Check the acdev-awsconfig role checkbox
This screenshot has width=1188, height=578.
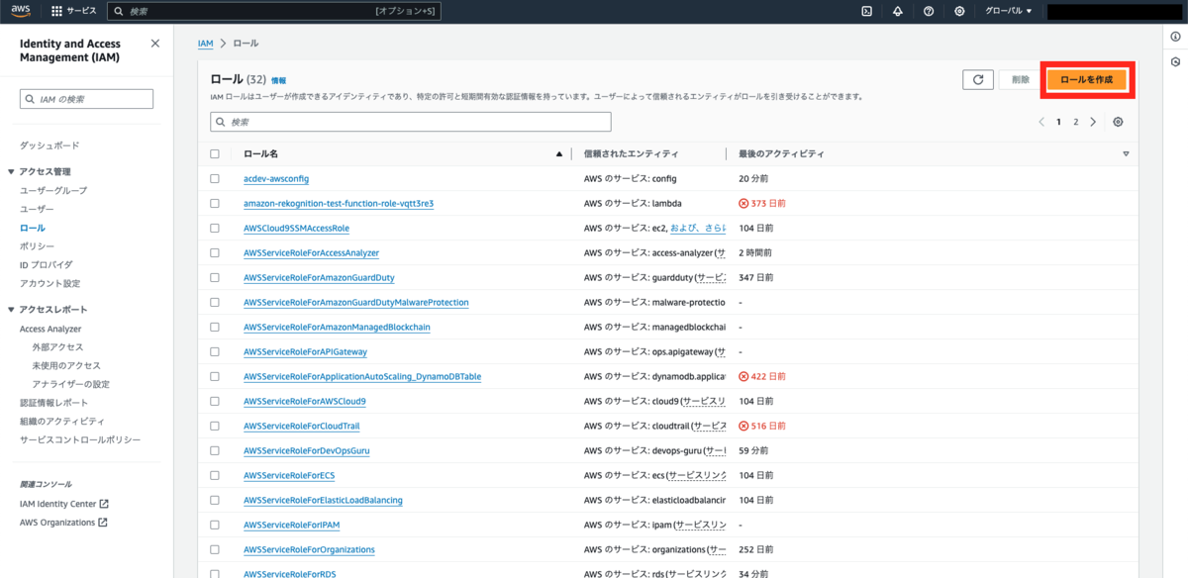click(x=215, y=179)
